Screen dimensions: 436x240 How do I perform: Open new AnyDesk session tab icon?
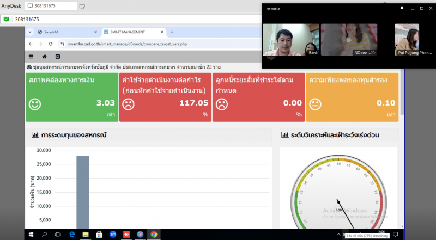82,6
